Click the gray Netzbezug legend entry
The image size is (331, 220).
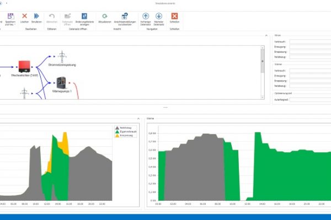pos(123,128)
